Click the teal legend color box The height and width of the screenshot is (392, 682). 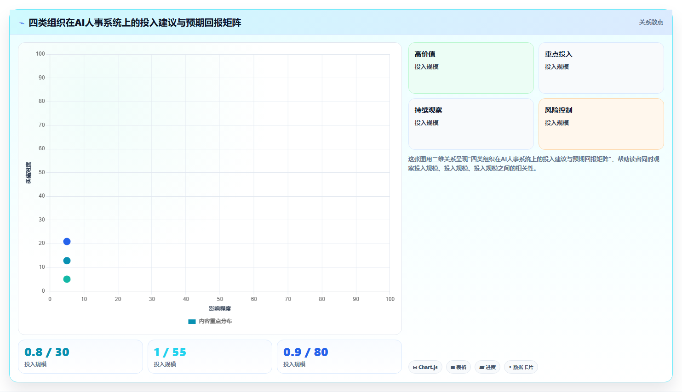click(192, 322)
